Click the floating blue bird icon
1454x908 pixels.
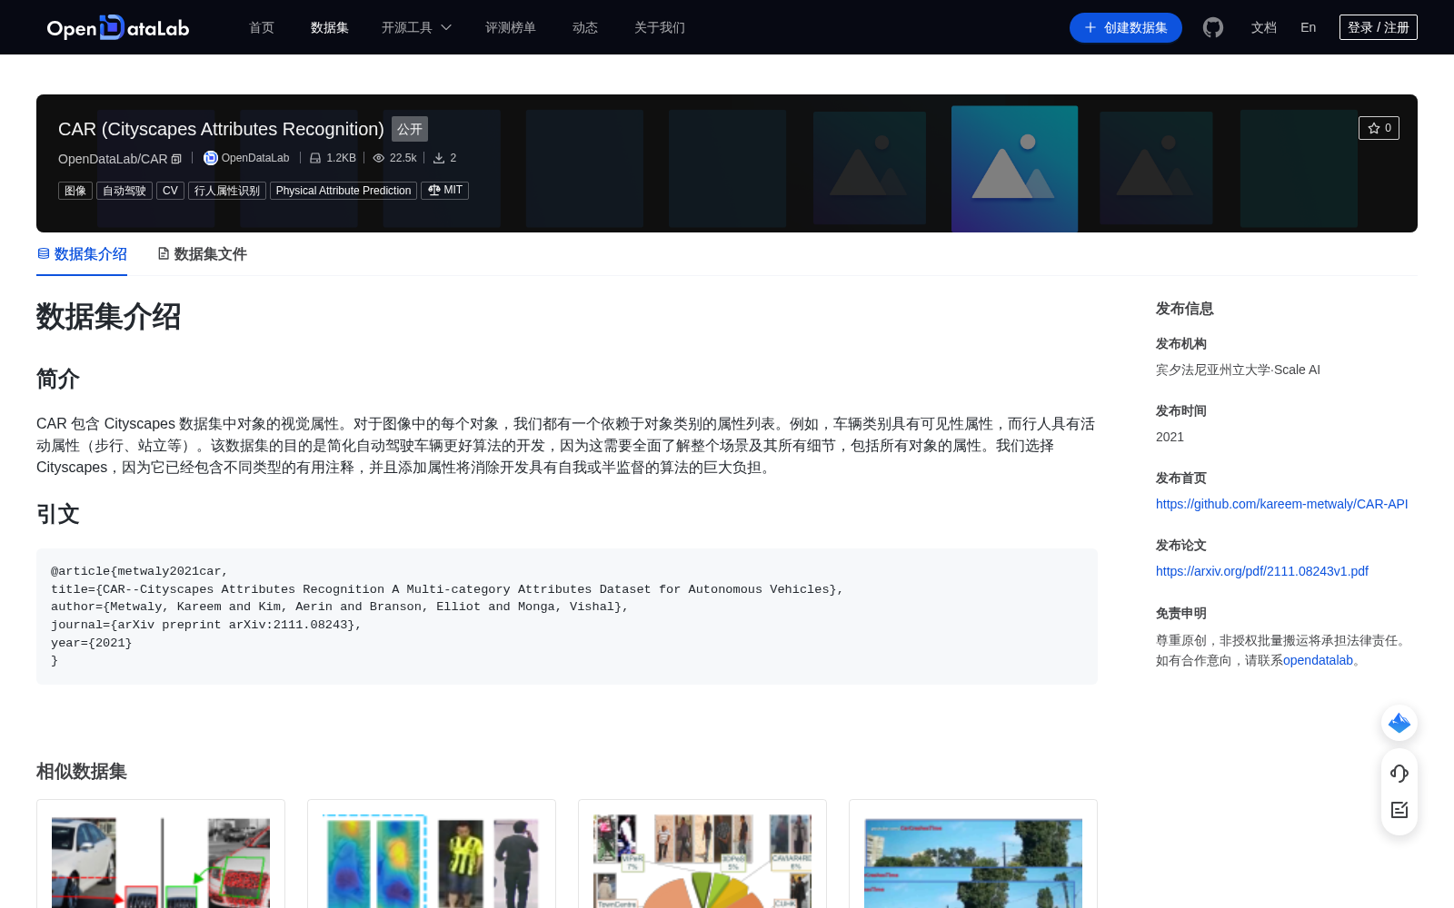pos(1399,723)
